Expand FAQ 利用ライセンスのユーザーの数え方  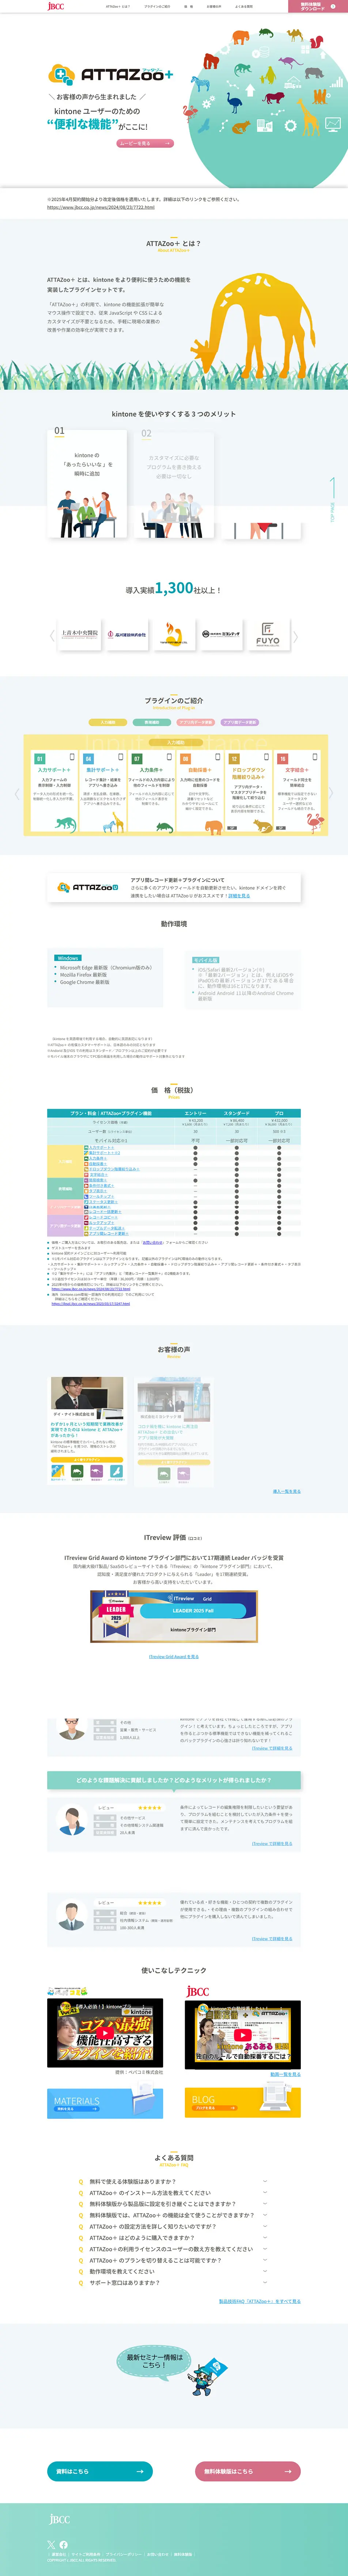[174, 2249]
